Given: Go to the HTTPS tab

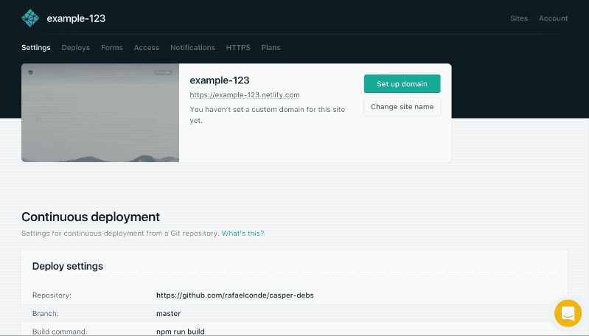Looking at the screenshot, I should (238, 48).
